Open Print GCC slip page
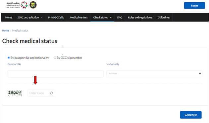209x123 pixels. click(x=56, y=17)
